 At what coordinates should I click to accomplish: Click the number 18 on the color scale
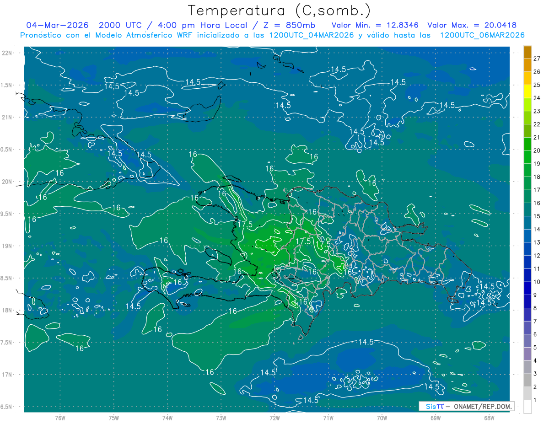coord(537,177)
